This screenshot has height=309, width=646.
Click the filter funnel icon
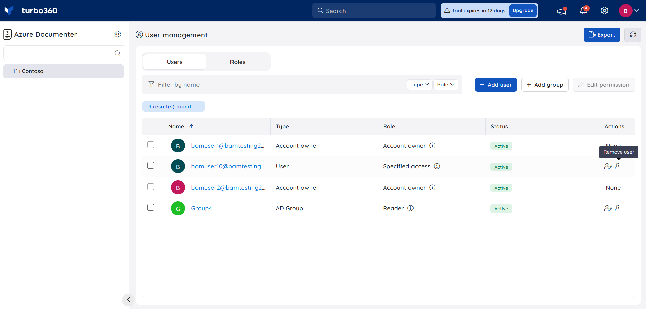coord(151,84)
